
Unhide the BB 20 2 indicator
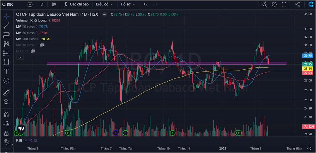pos(33,51)
